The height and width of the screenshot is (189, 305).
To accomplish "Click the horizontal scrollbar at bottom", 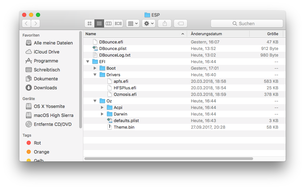I will (x=169, y=159).
